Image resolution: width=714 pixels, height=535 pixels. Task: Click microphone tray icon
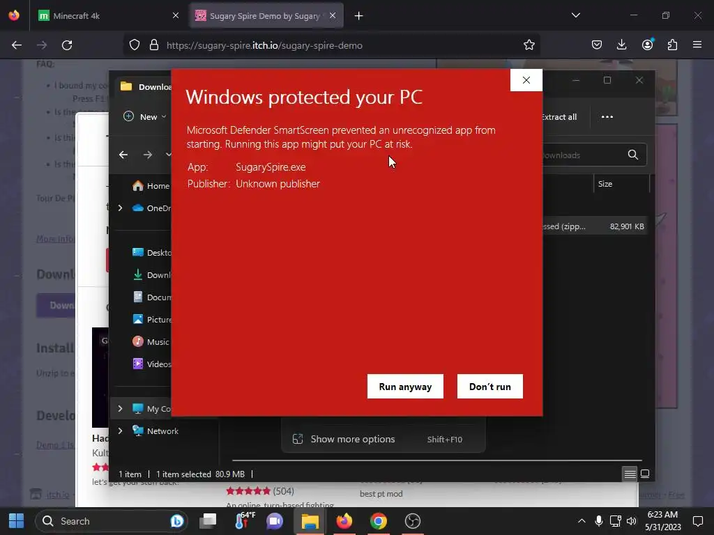(x=599, y=521)
